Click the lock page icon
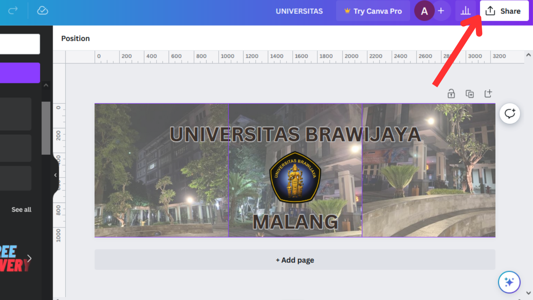This screenshot has width=533, height=300. (451, 94)
